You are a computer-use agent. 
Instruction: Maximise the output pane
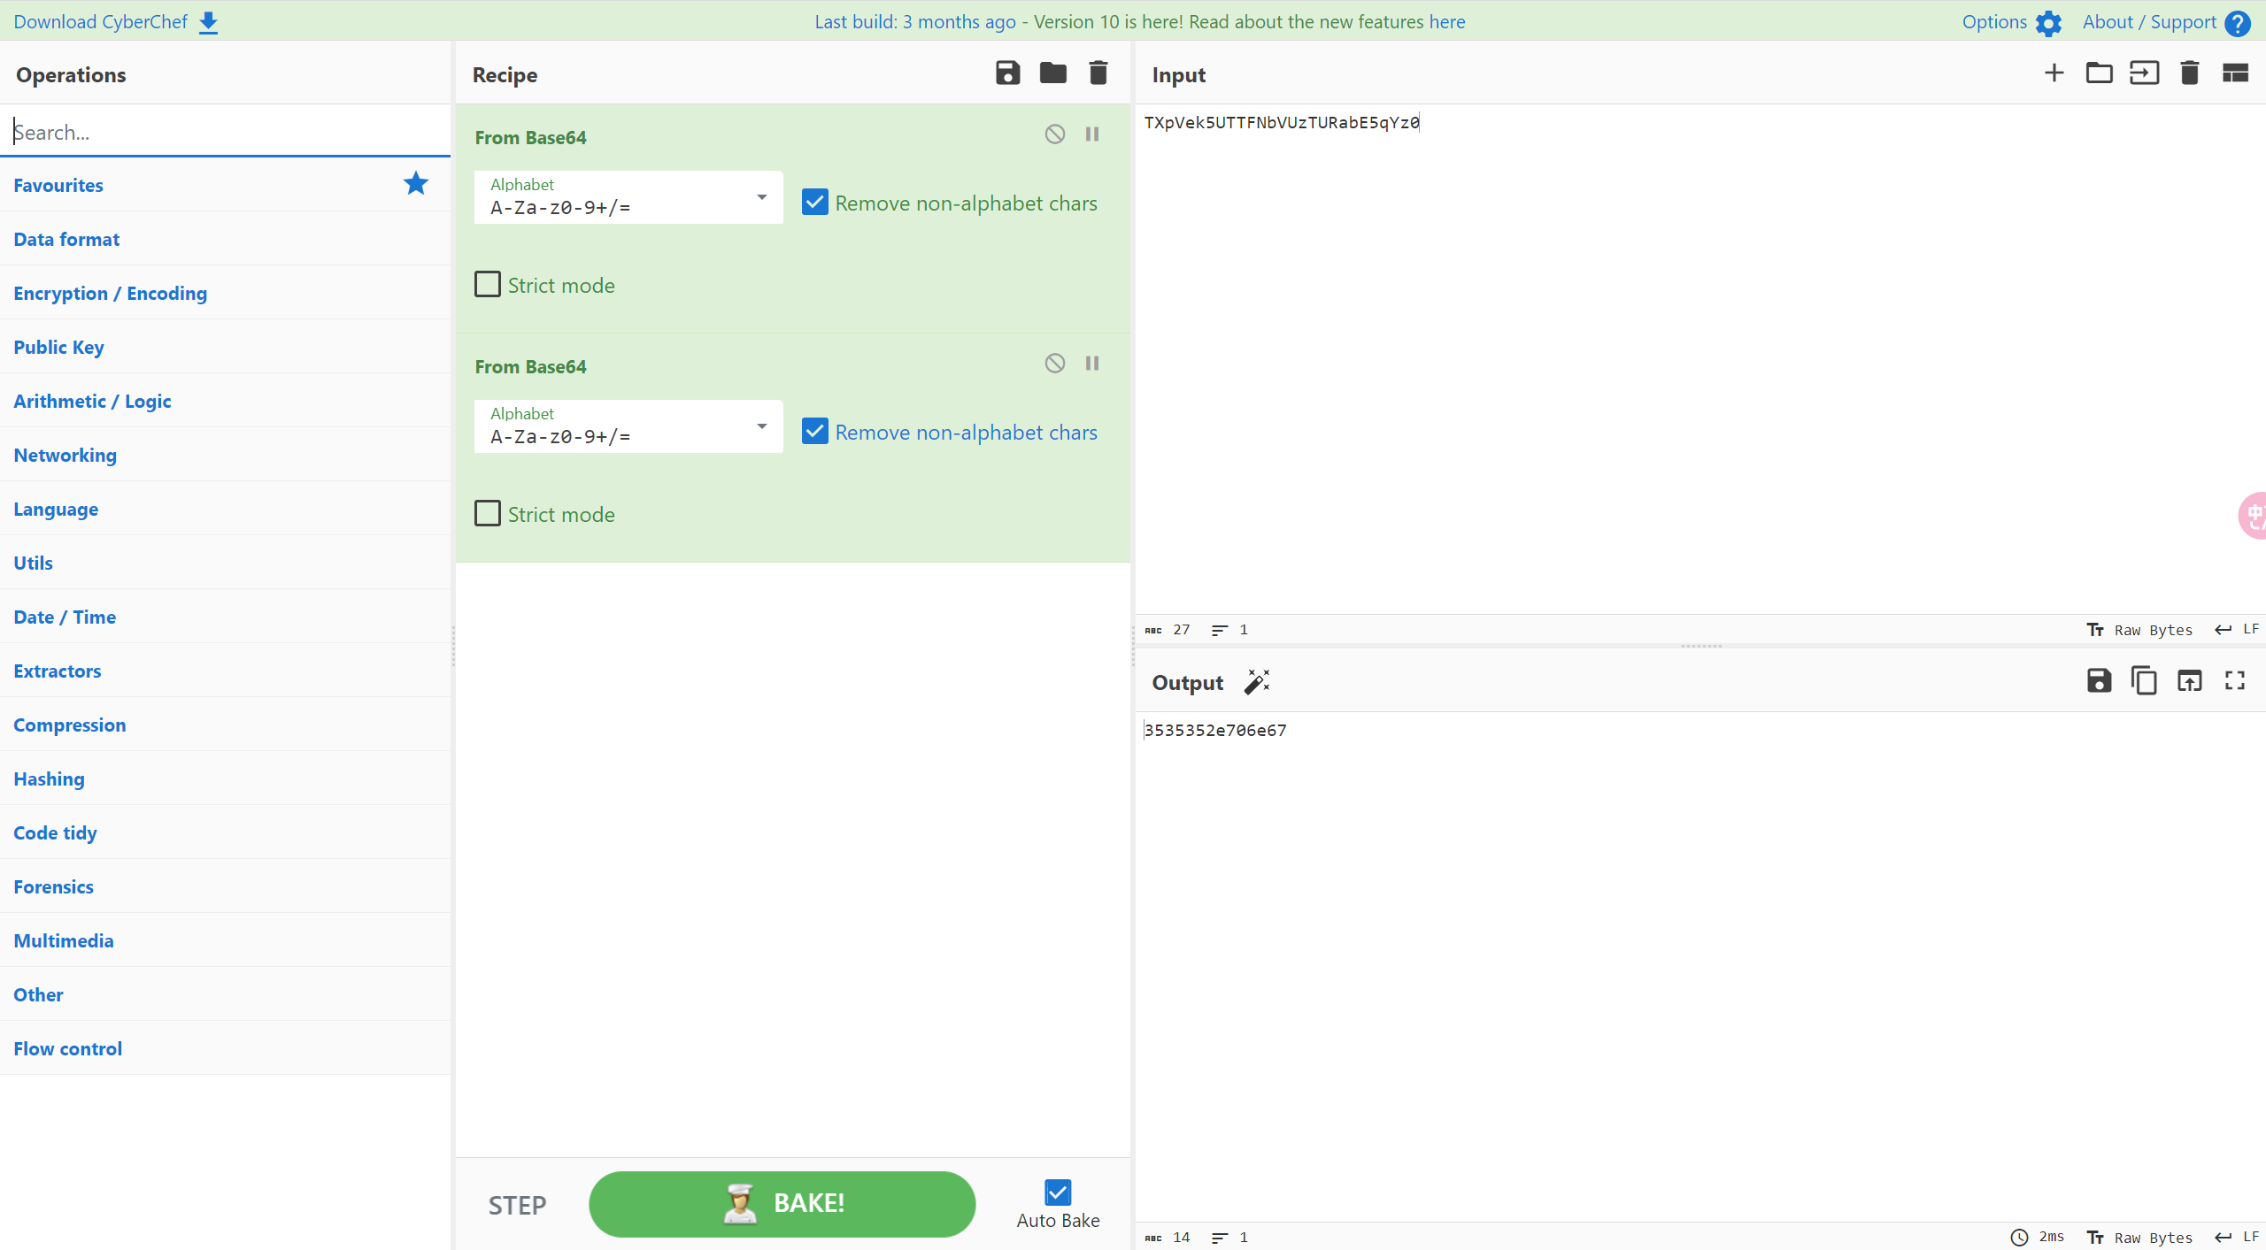tap(2235, 681)
